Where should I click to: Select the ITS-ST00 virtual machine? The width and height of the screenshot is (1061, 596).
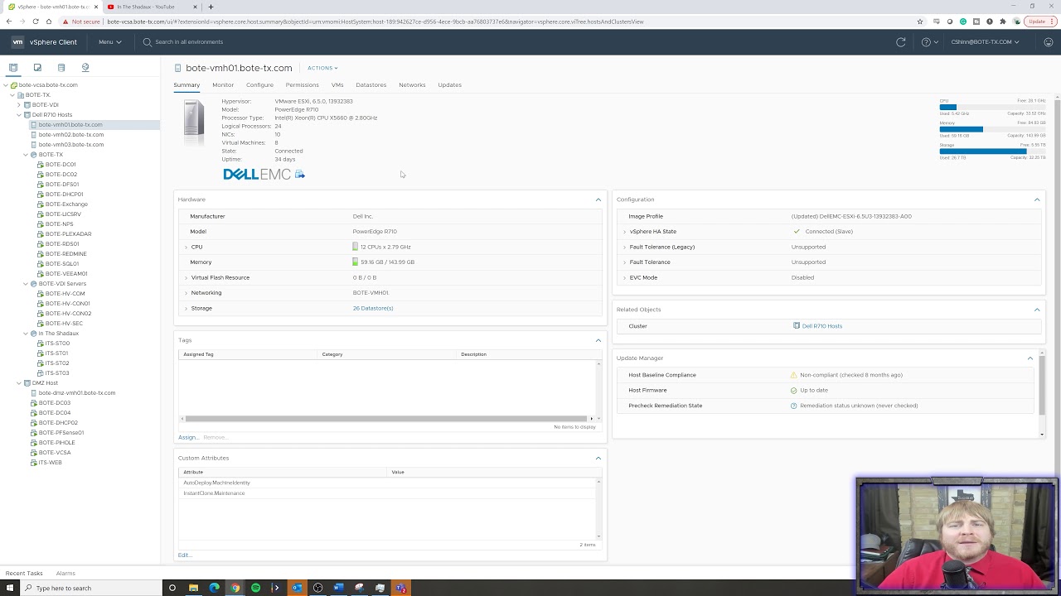(x=57, y=344)
